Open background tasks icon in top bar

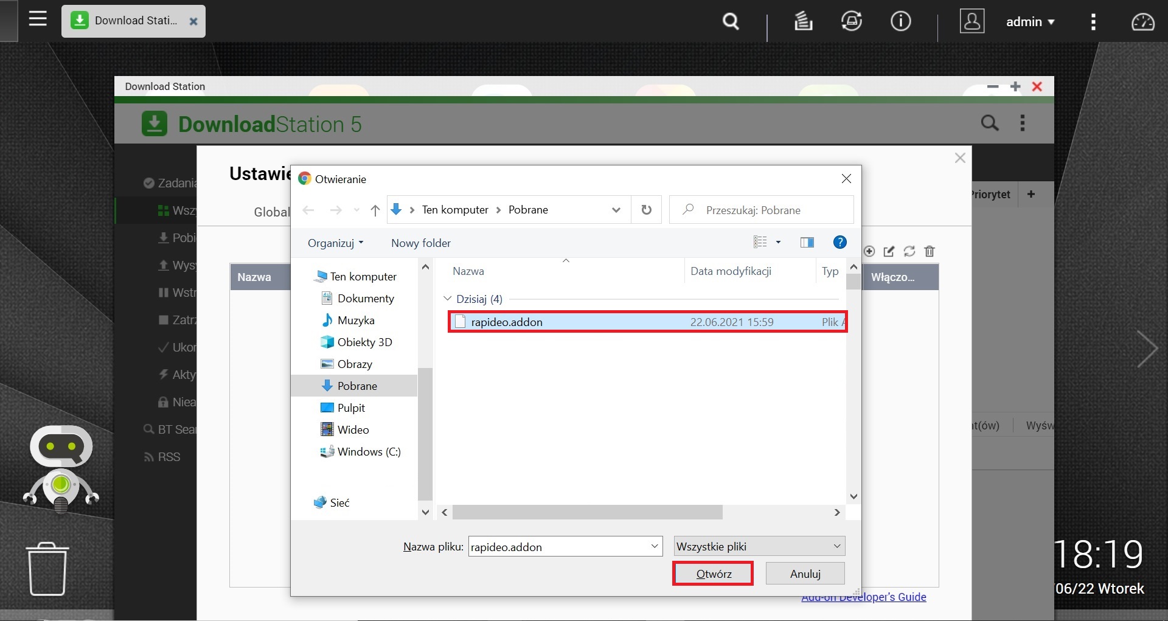803,21
